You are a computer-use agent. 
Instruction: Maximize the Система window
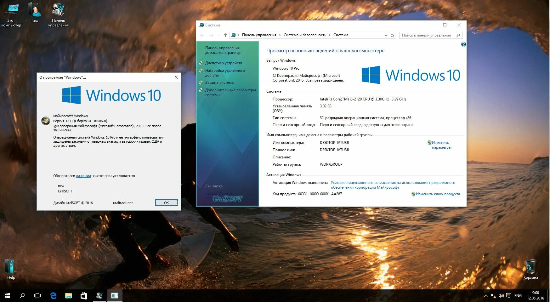click(x=445, y=25)
